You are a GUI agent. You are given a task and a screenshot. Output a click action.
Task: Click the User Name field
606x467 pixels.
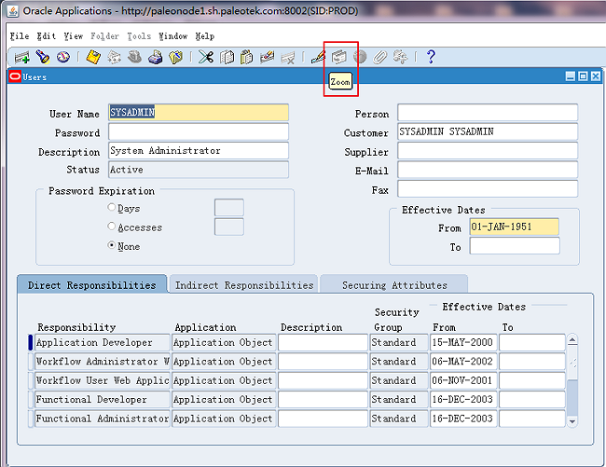tap(199, 113)
